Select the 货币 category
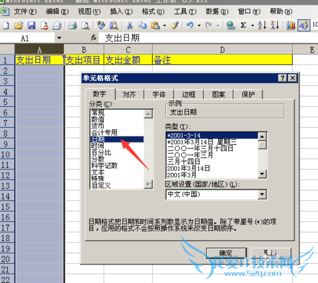This screenshot has height=283, width=318. (x=117, y=126)
